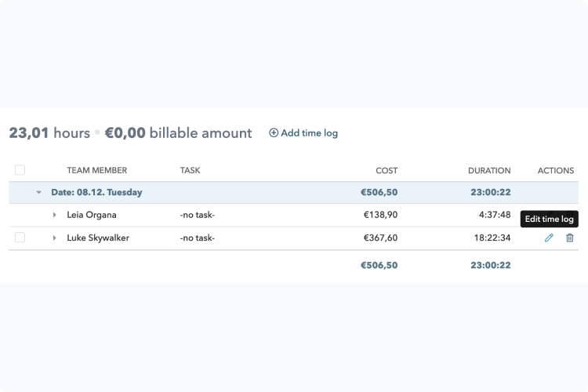Screen dimensions: 588x392
Task: Click the pencil edit icon for Luke Skywalker
Action: [x=549, y=238]
